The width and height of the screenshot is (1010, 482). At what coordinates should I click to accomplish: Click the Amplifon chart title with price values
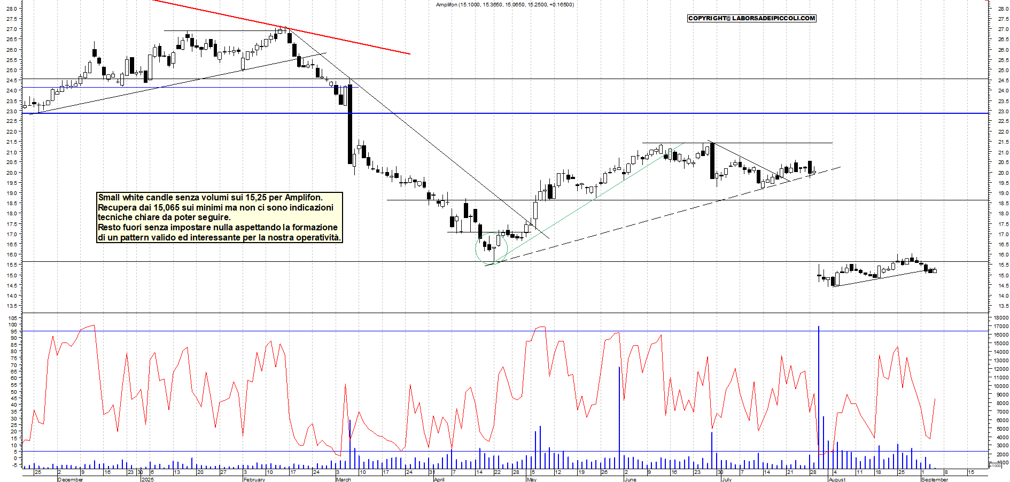[x=505, y=5]
